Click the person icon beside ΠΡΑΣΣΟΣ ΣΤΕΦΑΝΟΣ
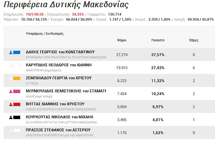 coord(11,130)
